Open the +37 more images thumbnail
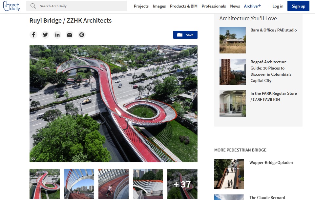The height and width of the screenshot is (200, 315). [182, 184]
